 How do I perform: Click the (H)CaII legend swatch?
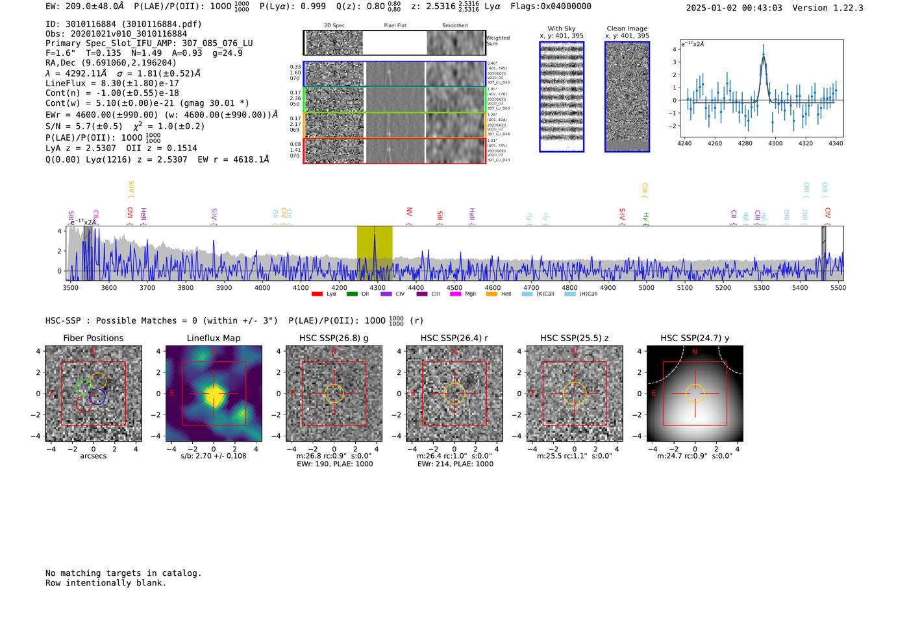coord(570,294)
